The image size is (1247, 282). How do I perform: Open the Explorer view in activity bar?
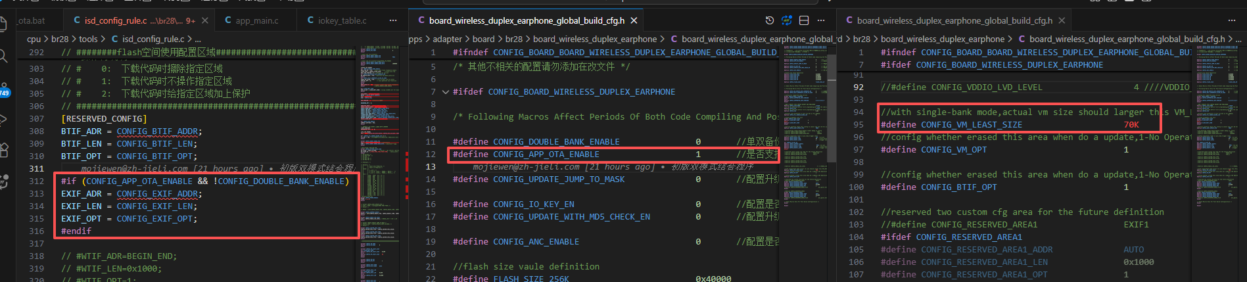click(3, 24)
